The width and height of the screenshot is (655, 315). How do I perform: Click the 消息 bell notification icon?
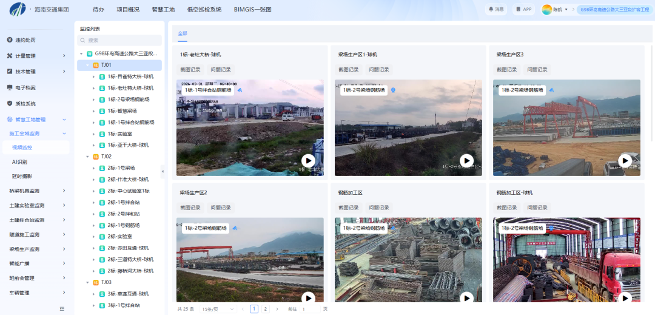491,10
